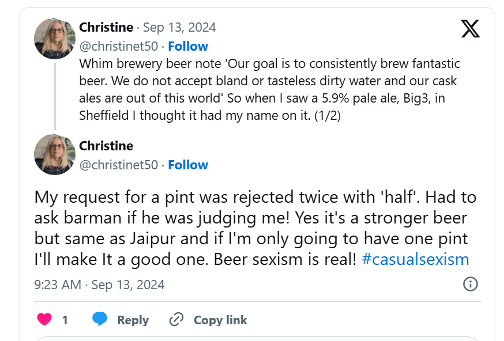Open Christine's avatar on the lower tweet
Viewport: 504px width, 341px height.
(55, 154)
